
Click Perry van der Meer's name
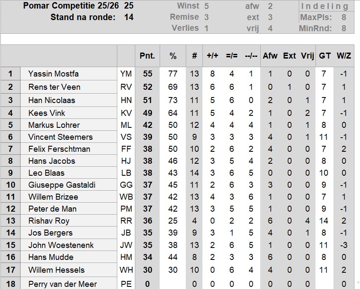pos(62,284)
